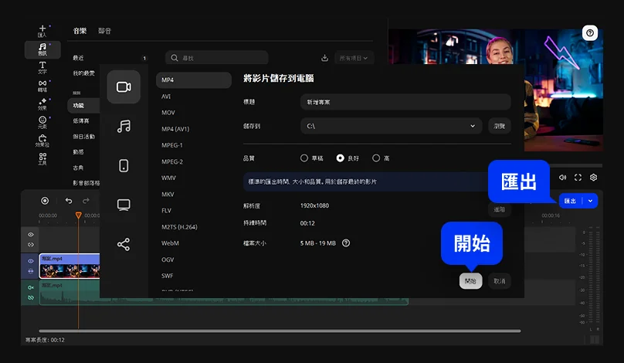Screen dimensions: 624x363
Task: Click the orange playhead marker
Action: [79, 215]
